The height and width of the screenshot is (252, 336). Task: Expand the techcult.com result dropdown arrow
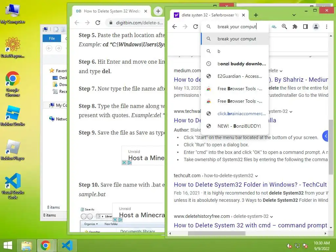[x=257, y=176]
